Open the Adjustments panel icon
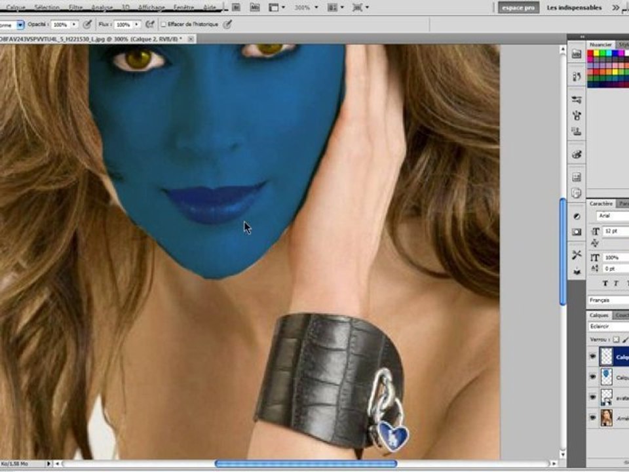The width and height of the screenshot is (629, 472). pyautogui.click(x=577, y=216)
